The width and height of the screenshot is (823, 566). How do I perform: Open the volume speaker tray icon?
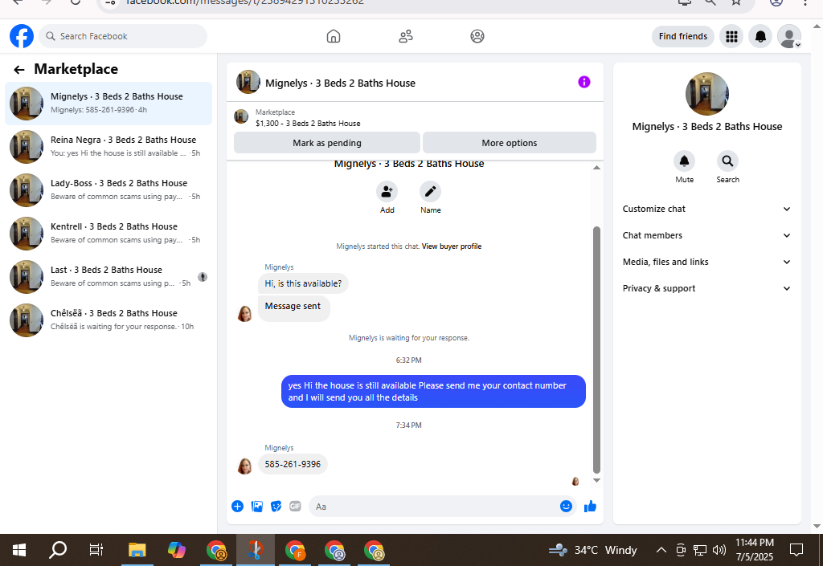pyautogui.click(x=719, y=550)
